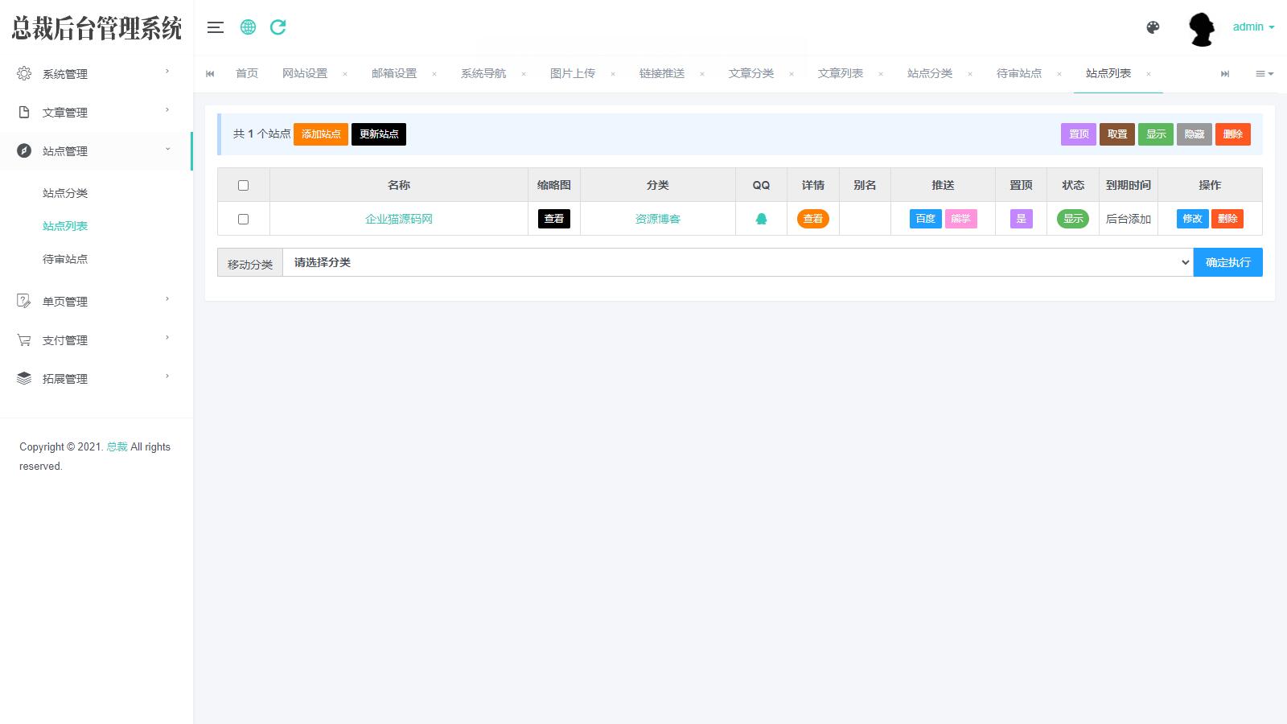Expand the 单页管理 sidebar section
Screen dimensions: 1287x724
tap(64, 300)
